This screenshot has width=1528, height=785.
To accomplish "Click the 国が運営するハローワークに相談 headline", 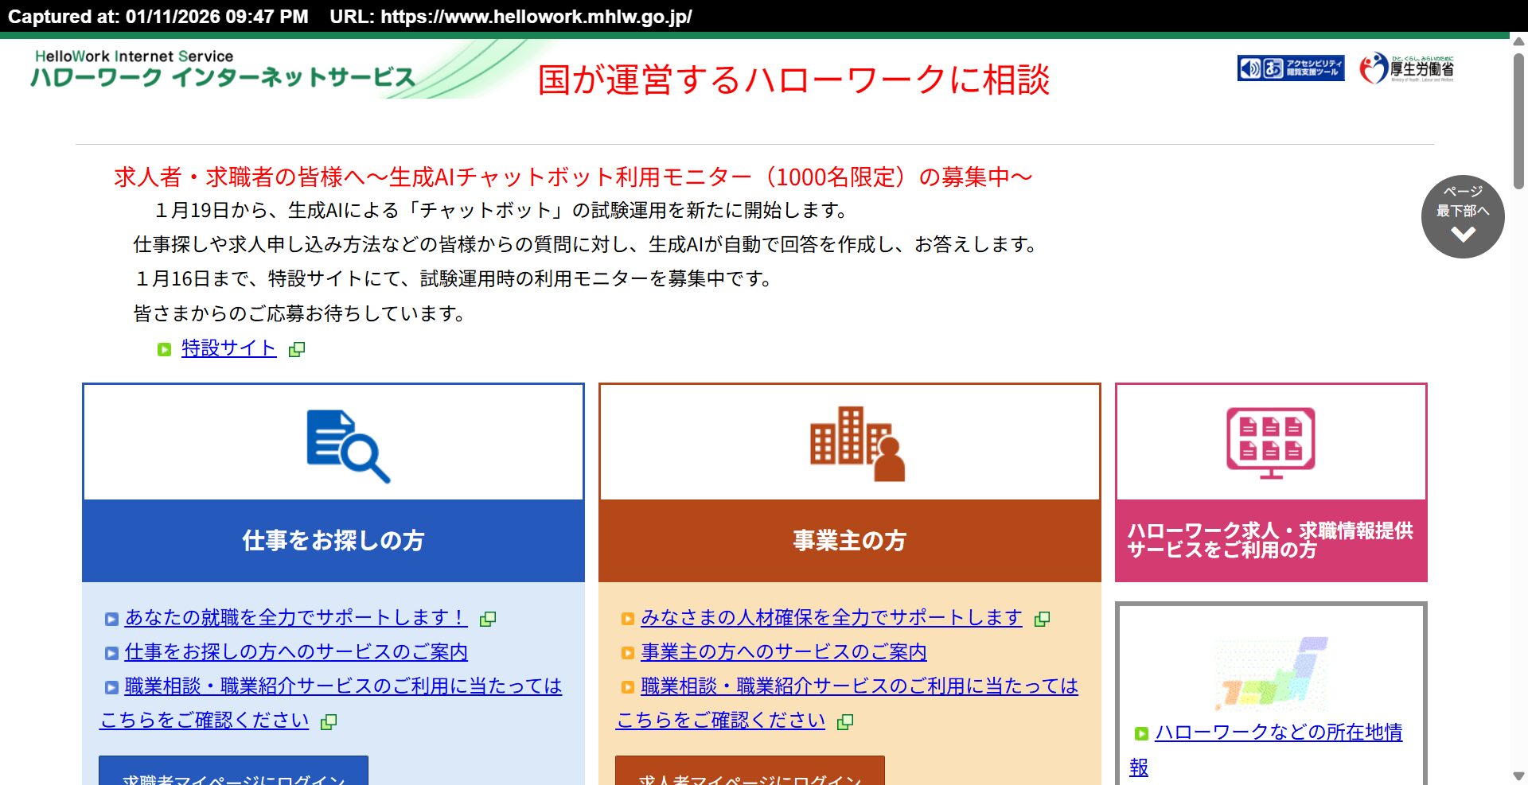I will click(x=793, y=80).
